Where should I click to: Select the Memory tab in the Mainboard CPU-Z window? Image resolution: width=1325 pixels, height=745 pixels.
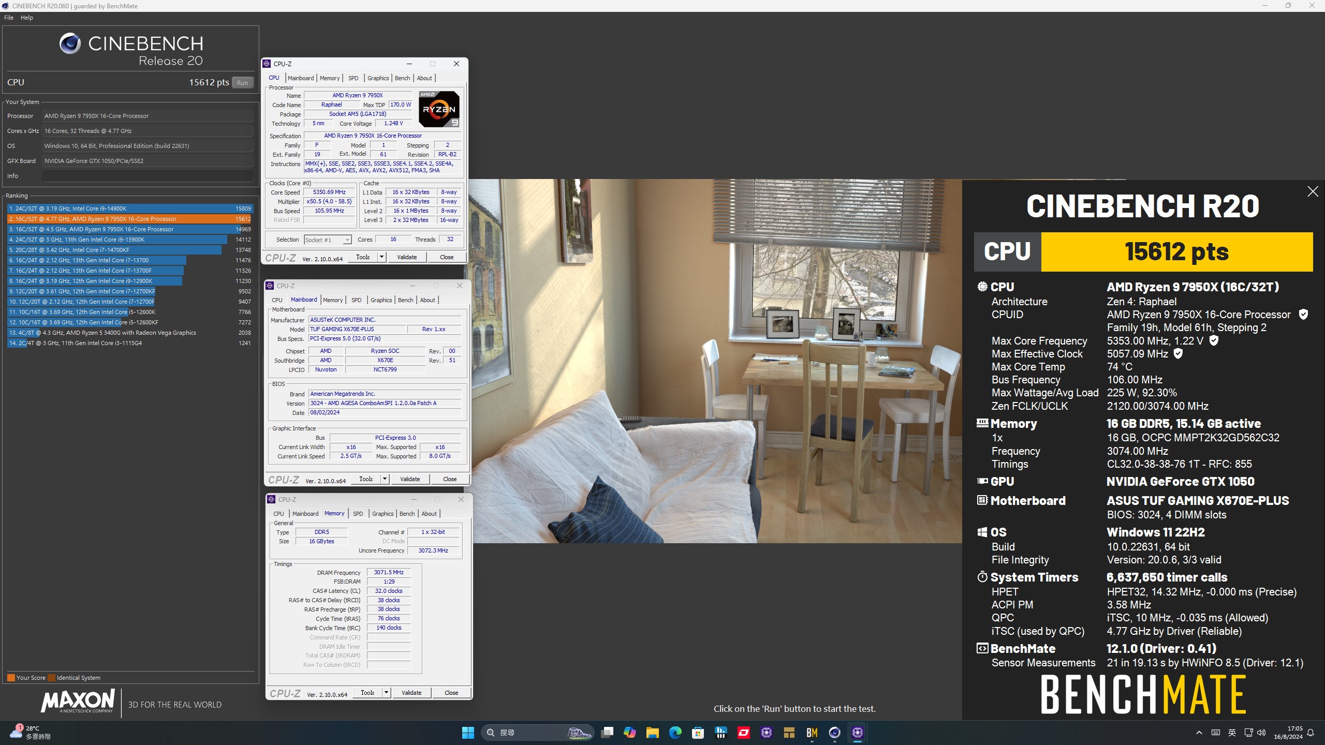tap(333, 300)
